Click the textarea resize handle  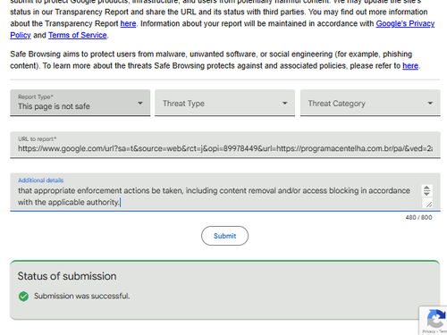pyautogui.click(x=429, y=204)
